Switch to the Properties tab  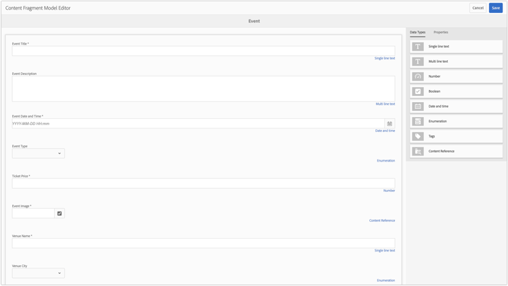pyautogui.click(x=441, y=32)
